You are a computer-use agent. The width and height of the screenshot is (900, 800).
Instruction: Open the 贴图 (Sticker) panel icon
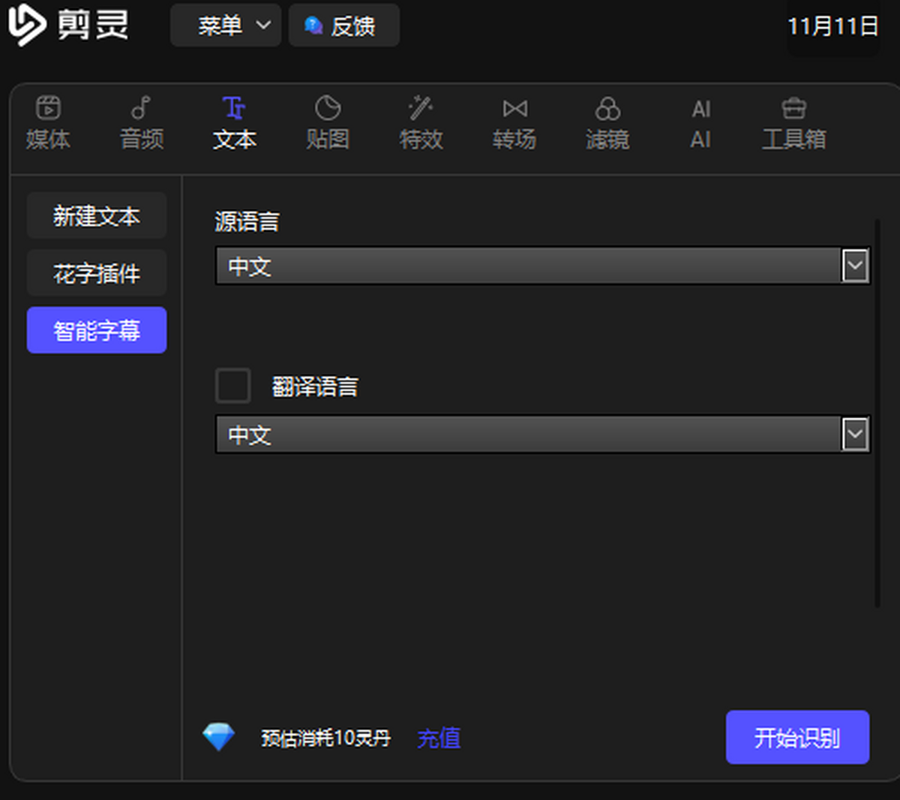point(328,109)
